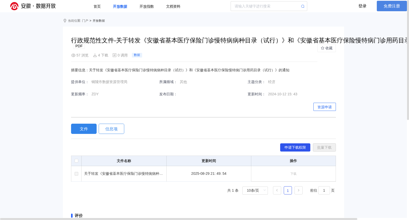Screen dimensions: 409x220
Task: Switch to the 文件 tab
Action: [x=84, y=129]
